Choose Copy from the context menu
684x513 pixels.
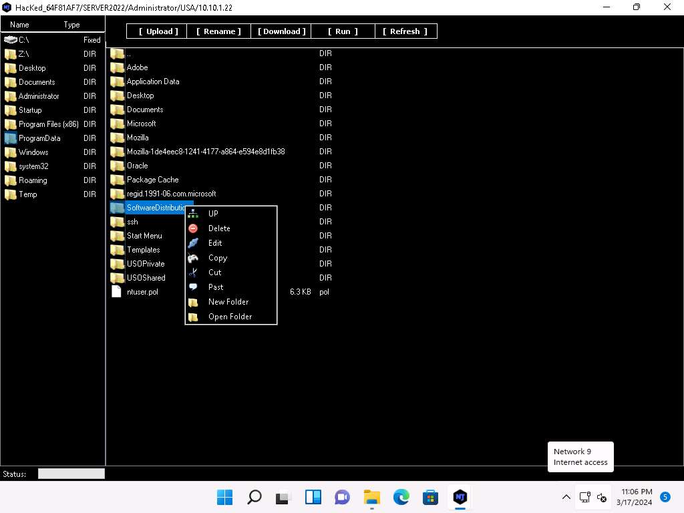pyautogui.click(x=218, y=258)
